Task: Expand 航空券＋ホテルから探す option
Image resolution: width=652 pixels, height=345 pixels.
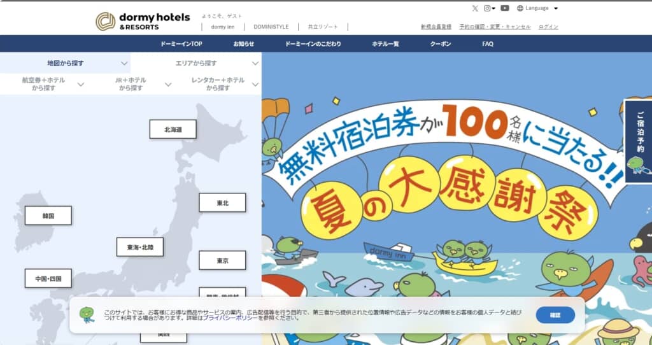Action: 81,84
